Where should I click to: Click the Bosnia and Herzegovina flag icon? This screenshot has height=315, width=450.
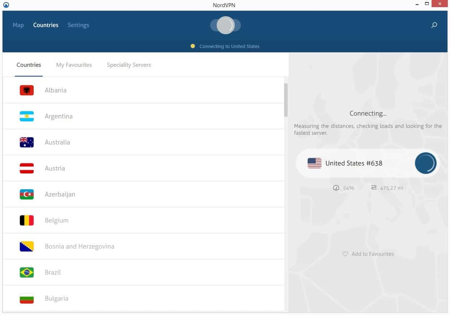click(27, 246)
